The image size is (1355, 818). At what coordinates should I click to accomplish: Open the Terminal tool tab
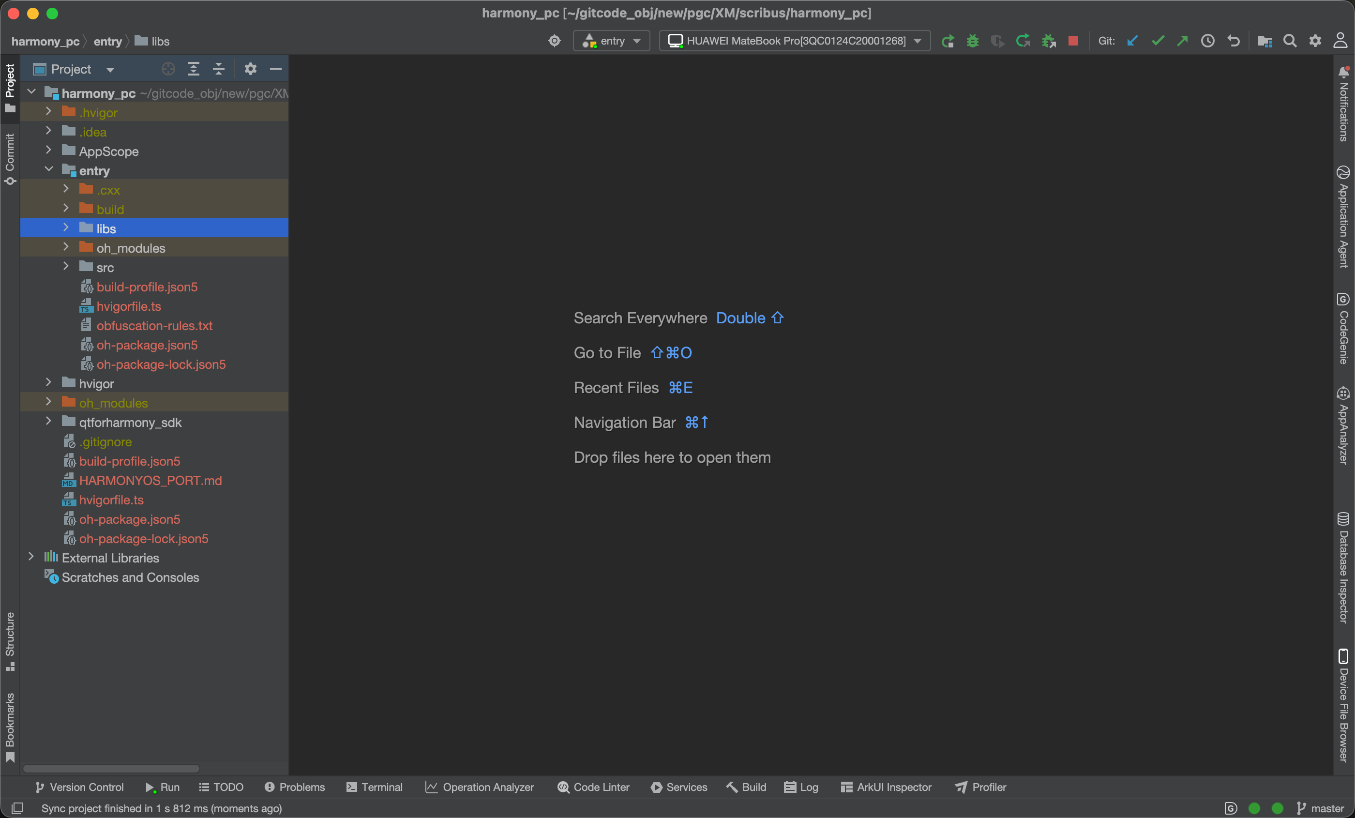pyautogui.click(x=375, y=787)
